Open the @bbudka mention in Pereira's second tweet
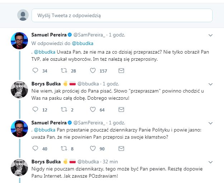224x183 pixels. 45,130
